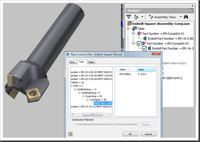Click the Assembly View icon

click(151, 17)
